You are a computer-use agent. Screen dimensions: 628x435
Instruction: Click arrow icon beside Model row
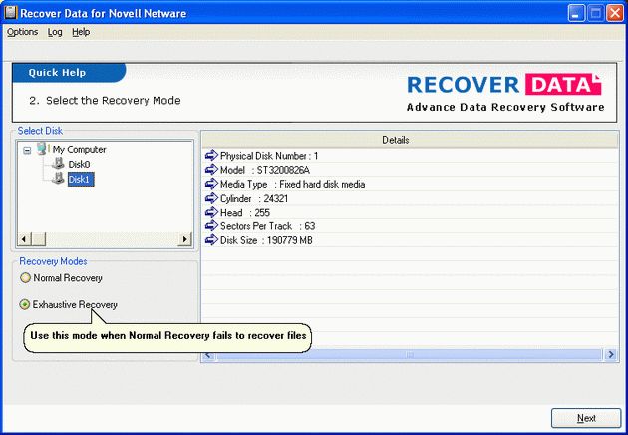click(211, 170)
